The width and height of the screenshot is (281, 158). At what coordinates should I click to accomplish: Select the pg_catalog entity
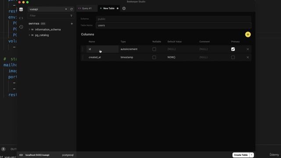click(x=42, y=35)
